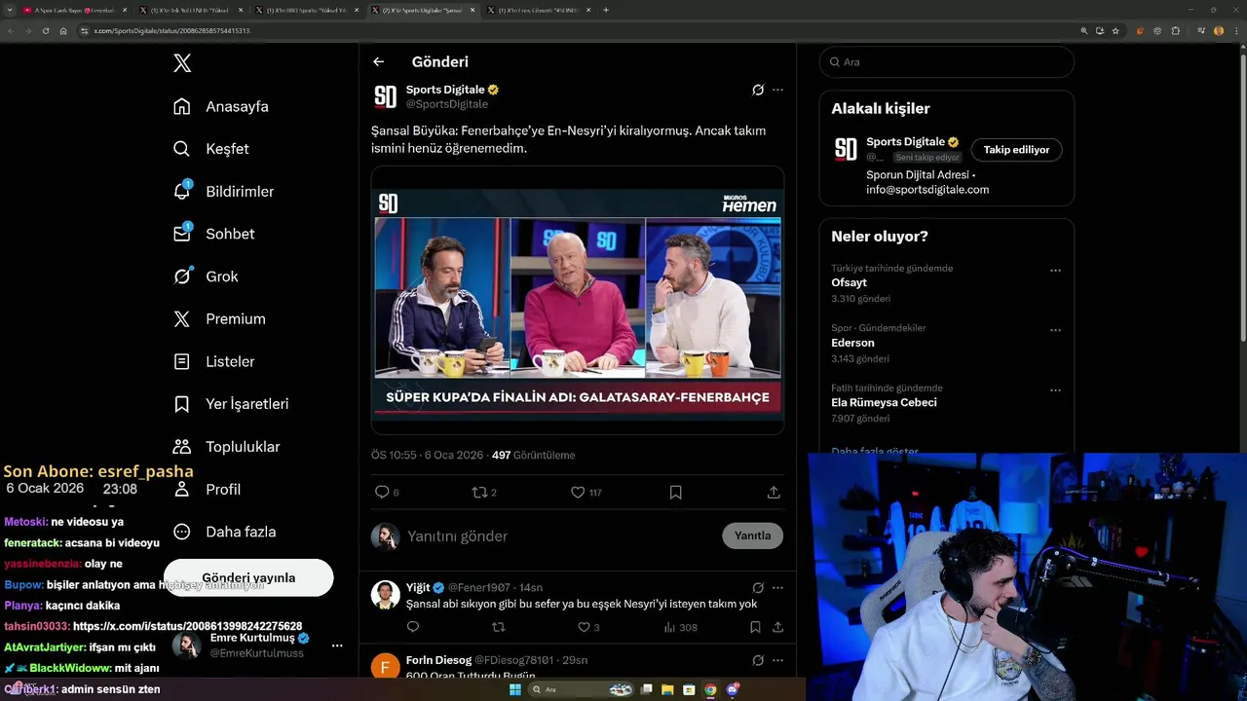Open the Keşfet explore page
Screen dimensions: 1247x701
point(210,149)
